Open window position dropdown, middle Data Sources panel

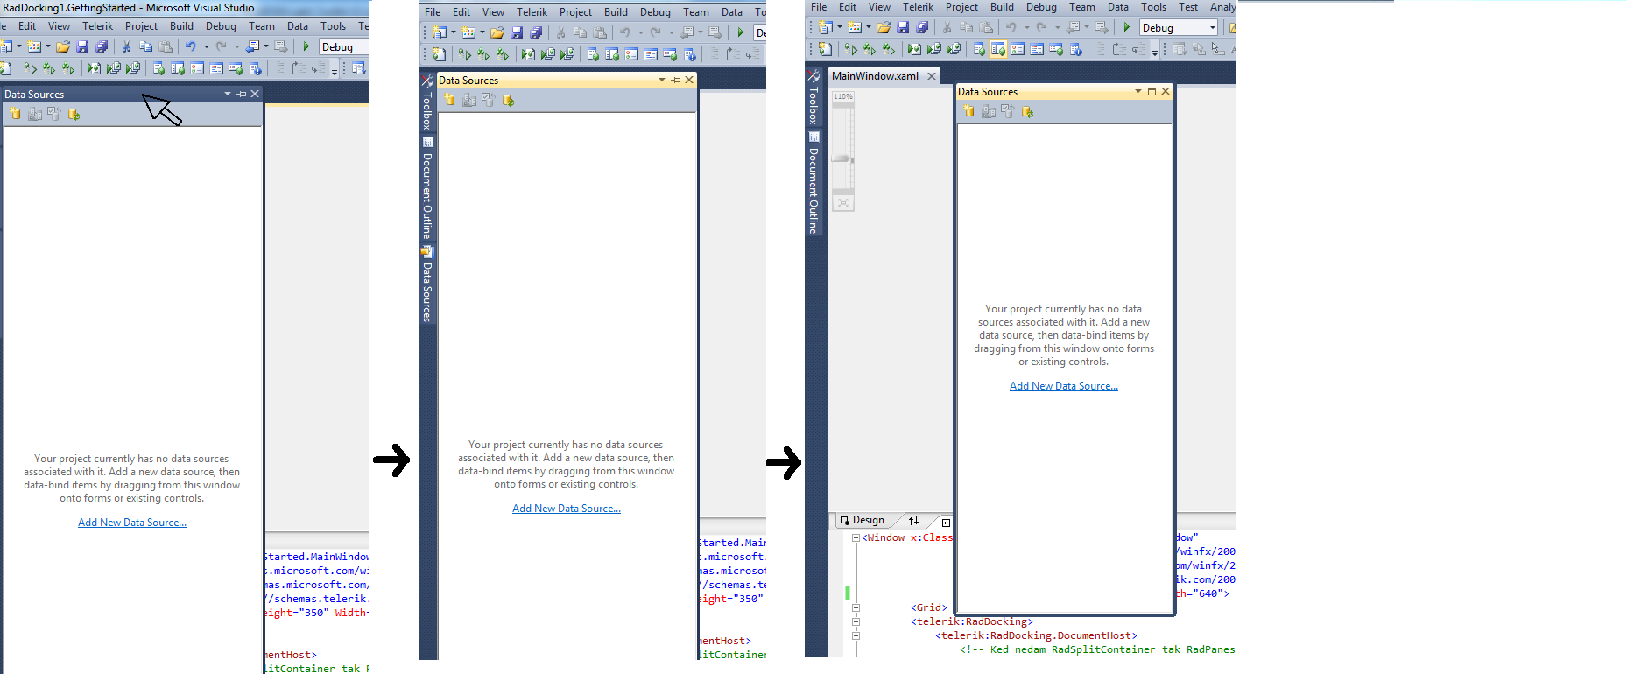pos(662,80)
